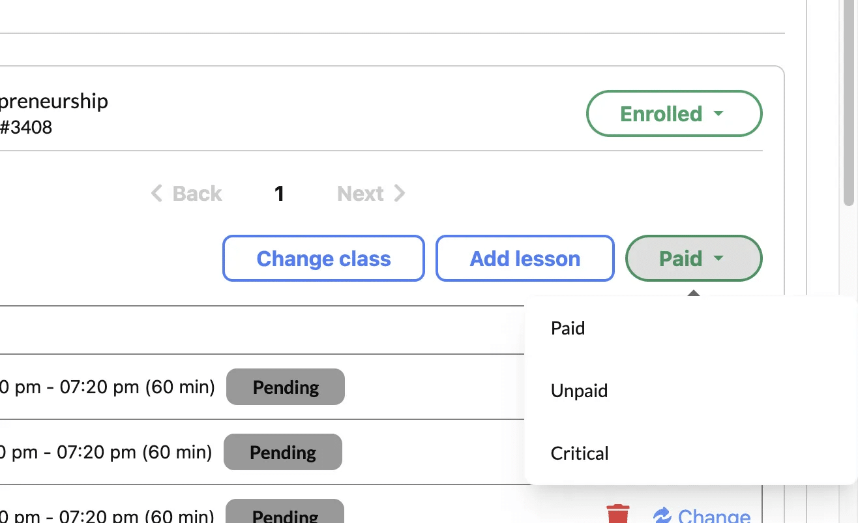Click the first Pending status badge

coord(286,387)
